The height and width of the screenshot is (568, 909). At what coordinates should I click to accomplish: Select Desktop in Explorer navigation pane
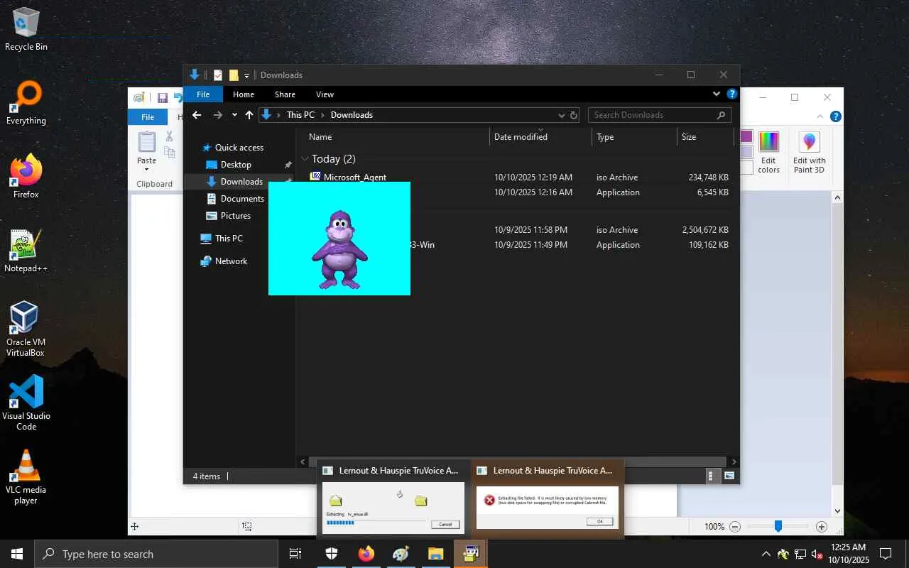click(x=236, y=165)
